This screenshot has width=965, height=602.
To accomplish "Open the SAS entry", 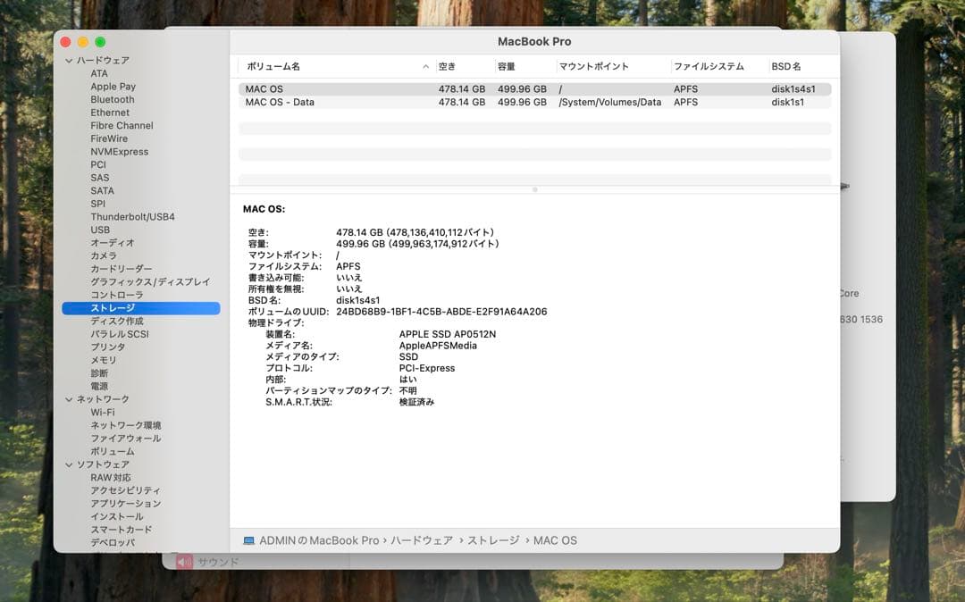I will coord(100,178).
